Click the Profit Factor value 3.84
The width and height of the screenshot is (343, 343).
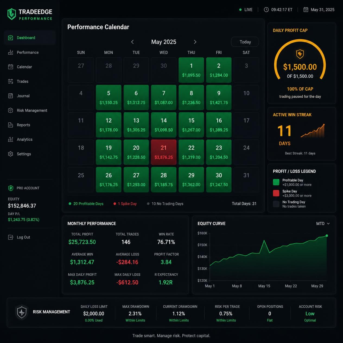pyautogui.click(x=166, y=262)
